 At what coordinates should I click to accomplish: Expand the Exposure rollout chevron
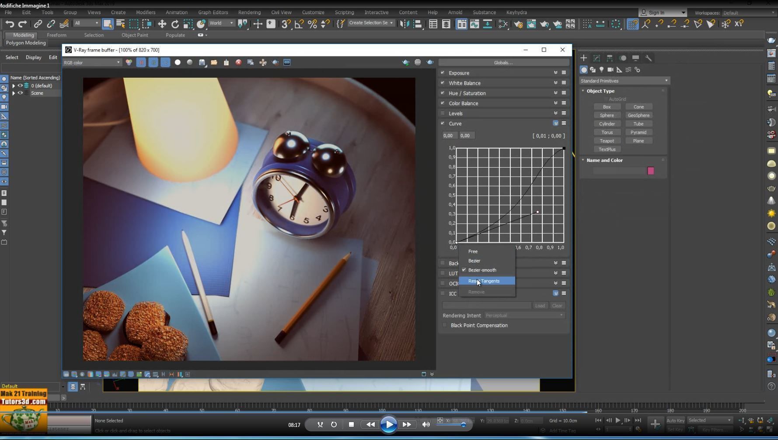click(555, 73)
